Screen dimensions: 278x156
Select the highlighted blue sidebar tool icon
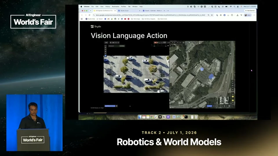[x=105, y=56]
